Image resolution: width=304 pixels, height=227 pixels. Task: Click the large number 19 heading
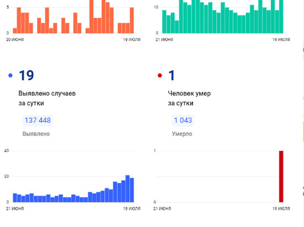click(27, 75)
